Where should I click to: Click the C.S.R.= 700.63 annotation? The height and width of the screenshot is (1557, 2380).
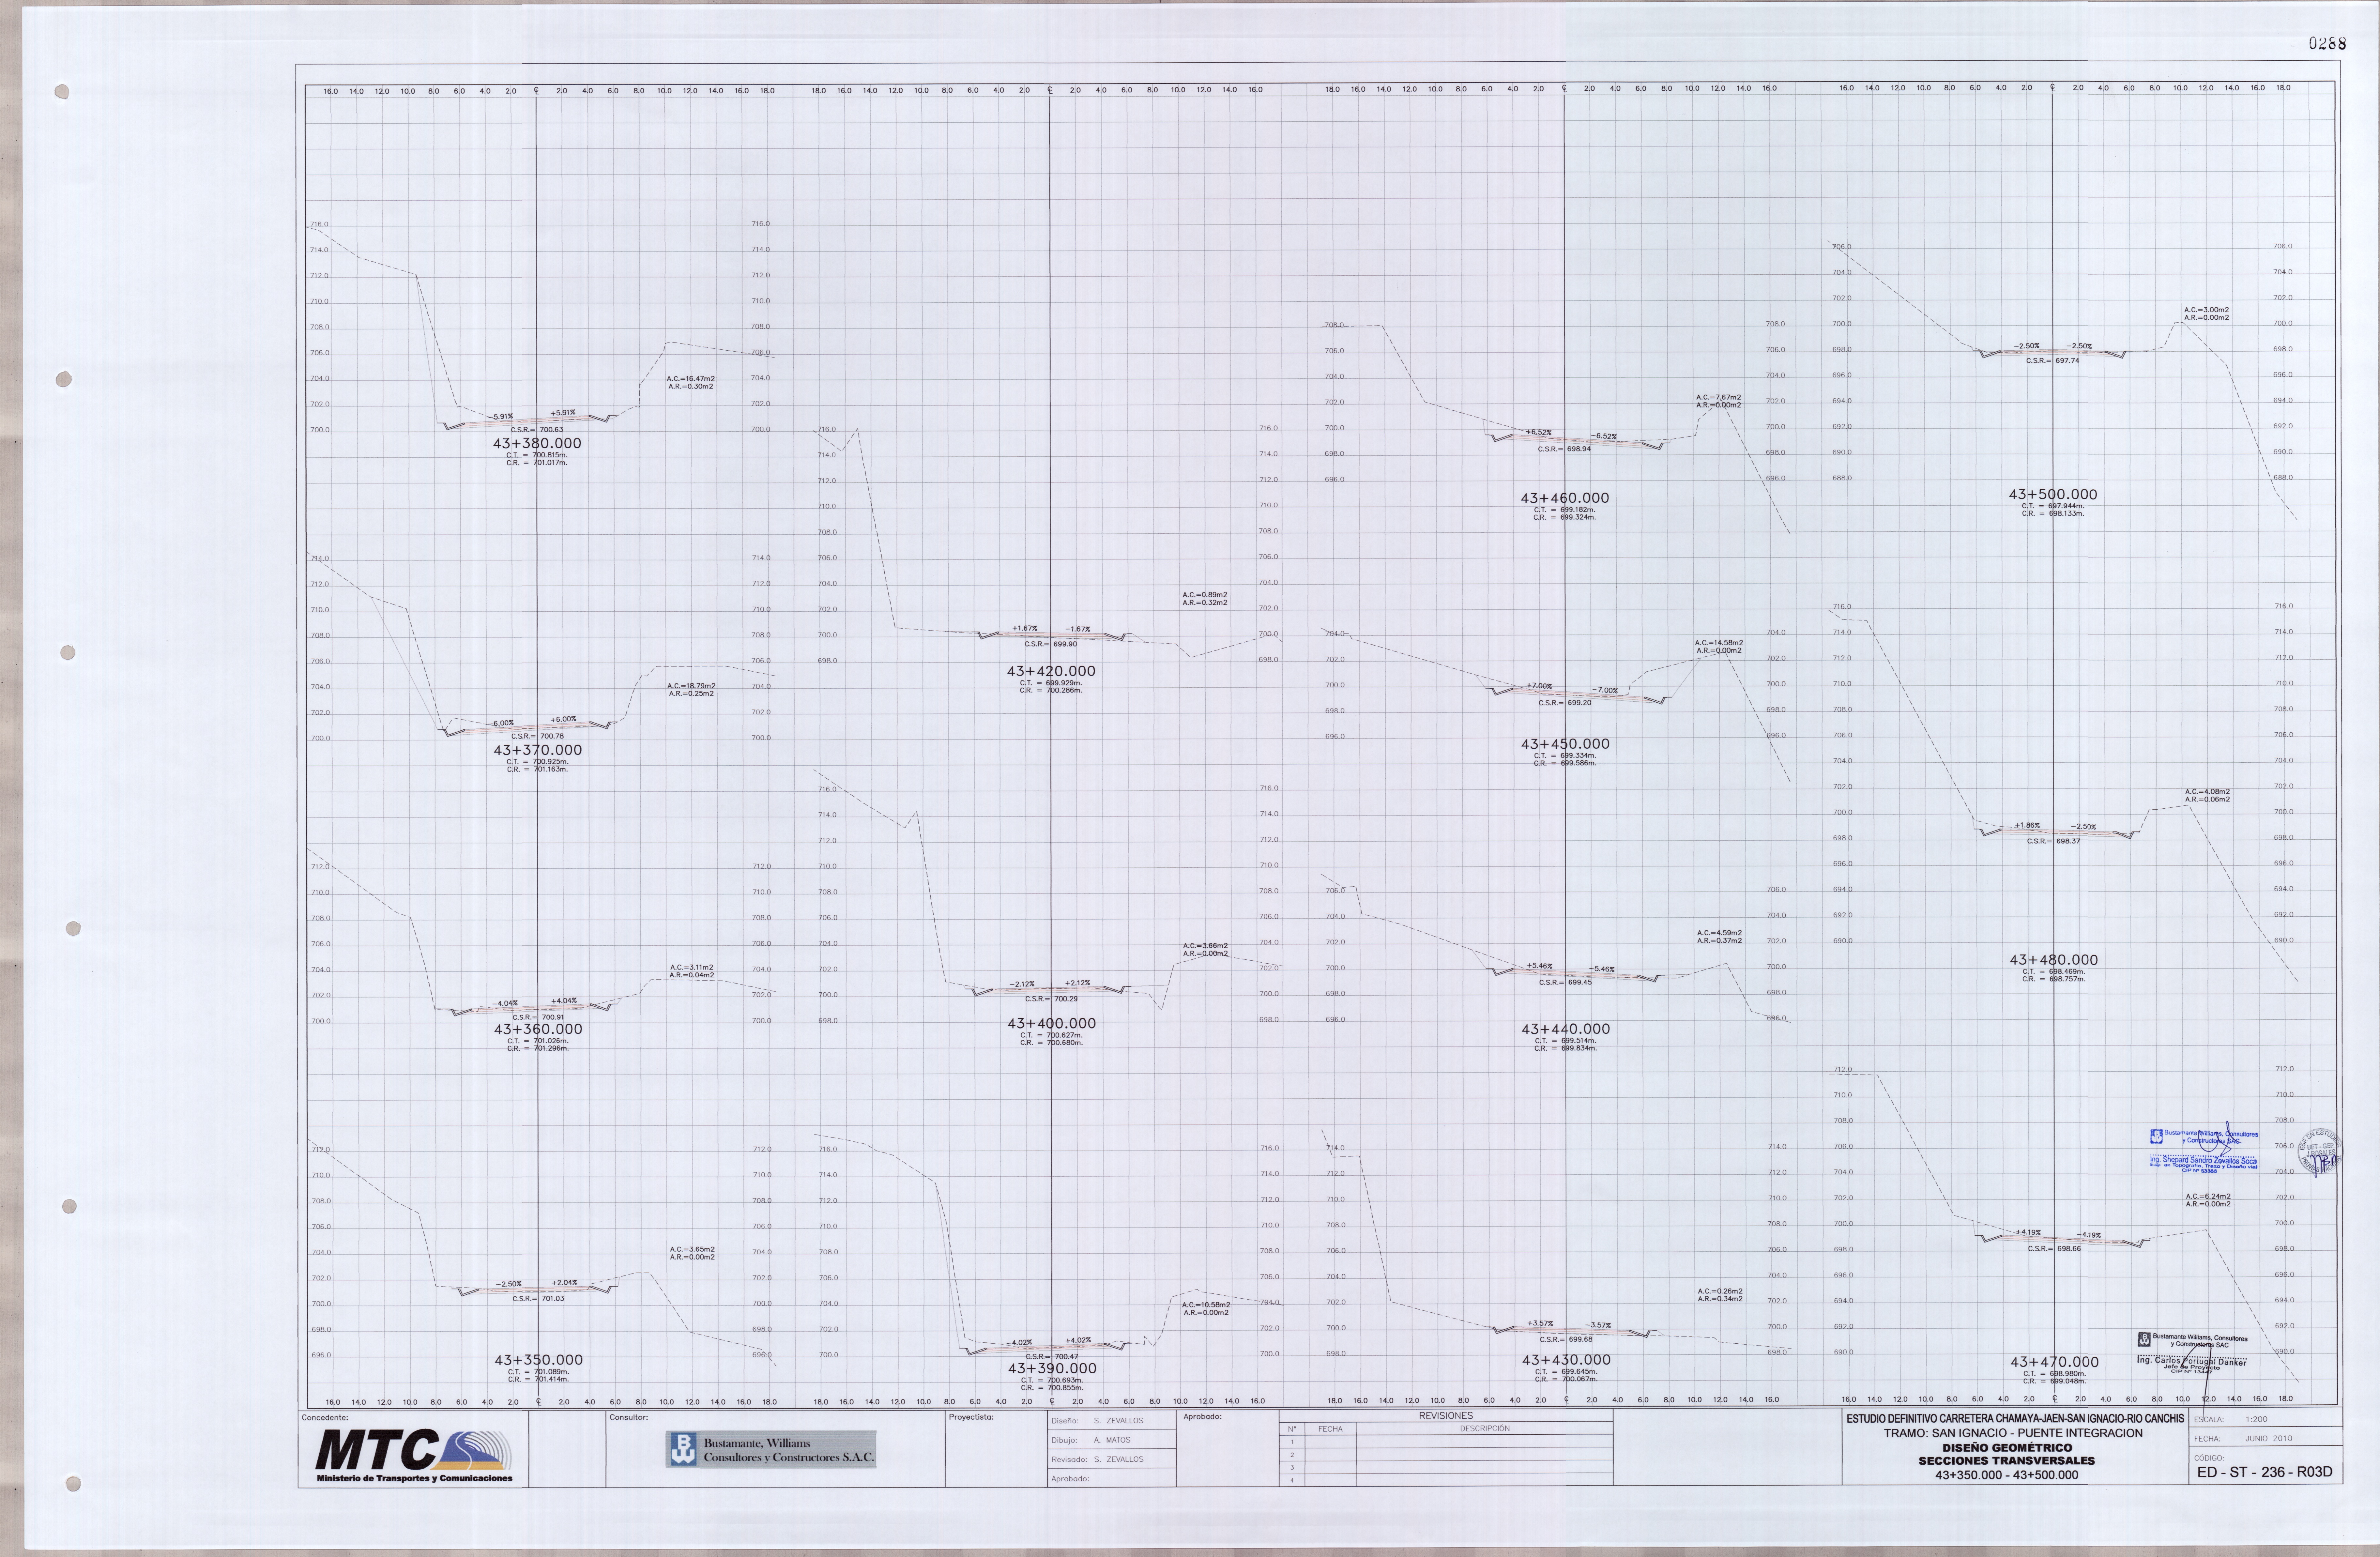pyautogui.click(x=537, y=430)
